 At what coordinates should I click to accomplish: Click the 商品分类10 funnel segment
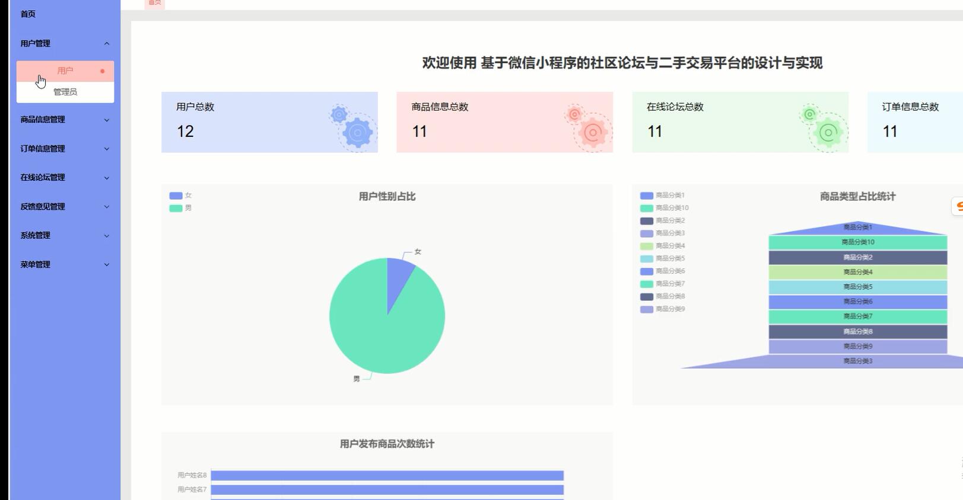858,242
